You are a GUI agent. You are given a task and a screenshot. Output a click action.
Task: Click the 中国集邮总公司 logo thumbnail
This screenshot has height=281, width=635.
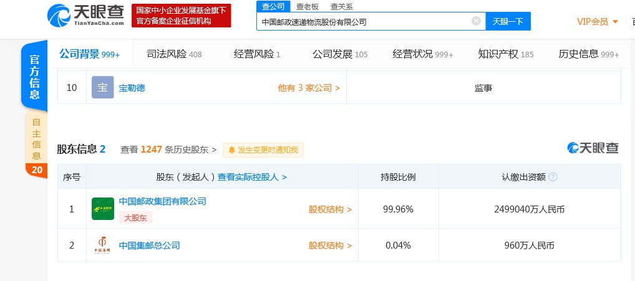[x=103, y=245]
